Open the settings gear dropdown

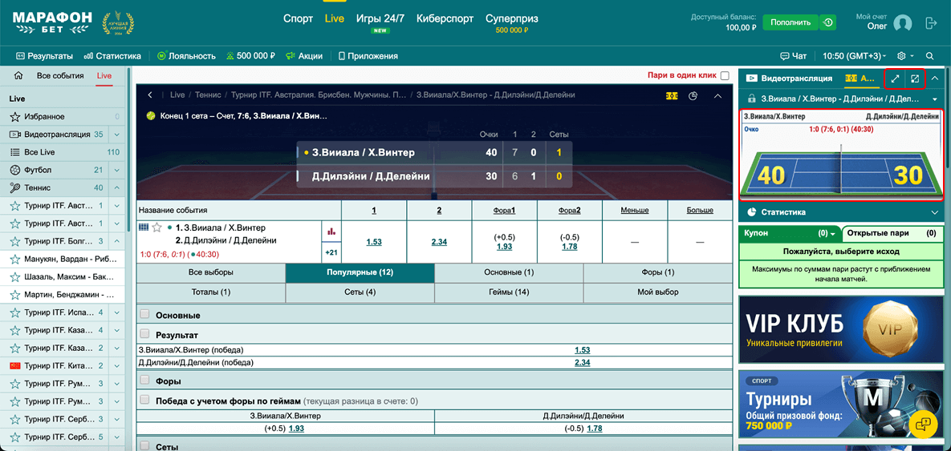(905, 56)
